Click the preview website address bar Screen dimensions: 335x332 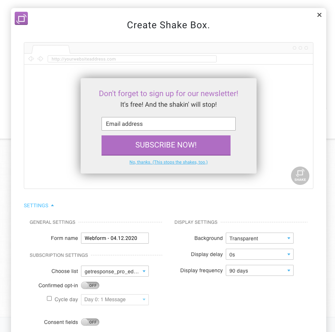click(x=132, y=59)
